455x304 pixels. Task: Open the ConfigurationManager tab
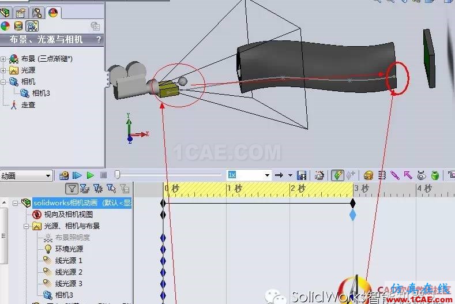pos(37,13)
